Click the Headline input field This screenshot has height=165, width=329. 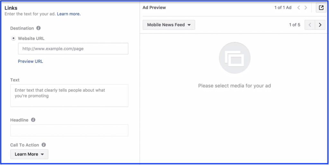point(69,130)
